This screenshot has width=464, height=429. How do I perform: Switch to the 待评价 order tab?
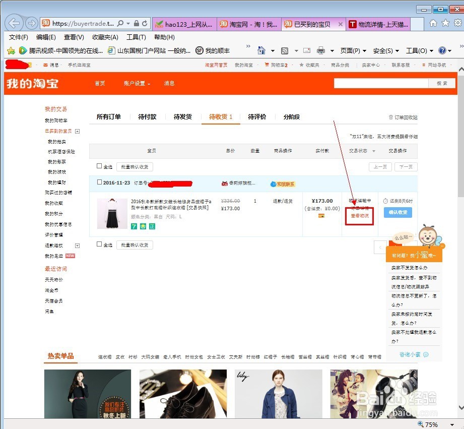(257, 116)
